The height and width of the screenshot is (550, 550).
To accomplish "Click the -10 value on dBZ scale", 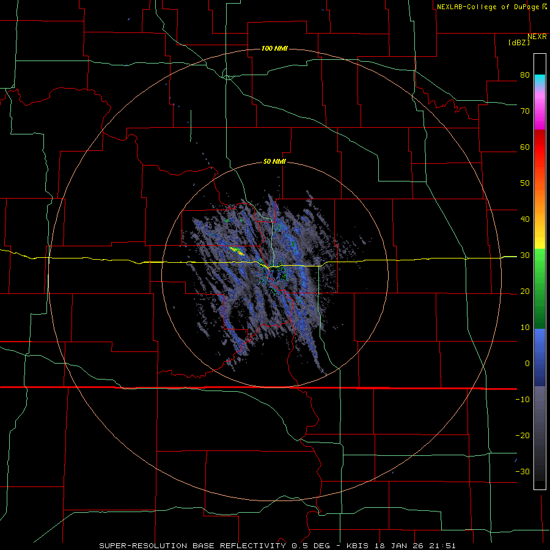I will point(522,399).
